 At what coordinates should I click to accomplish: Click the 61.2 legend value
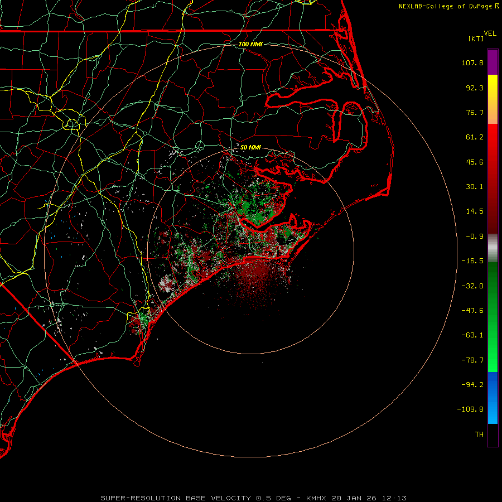tap(475, 137)
